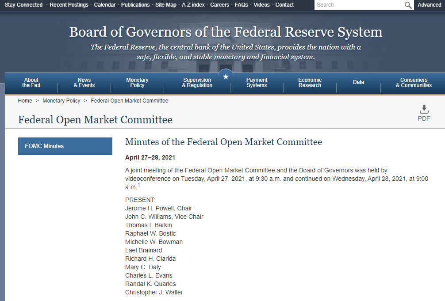The width and height of the screenshot is (445, 301).
Task: Open Advanced search link
Action: [429, 5]
